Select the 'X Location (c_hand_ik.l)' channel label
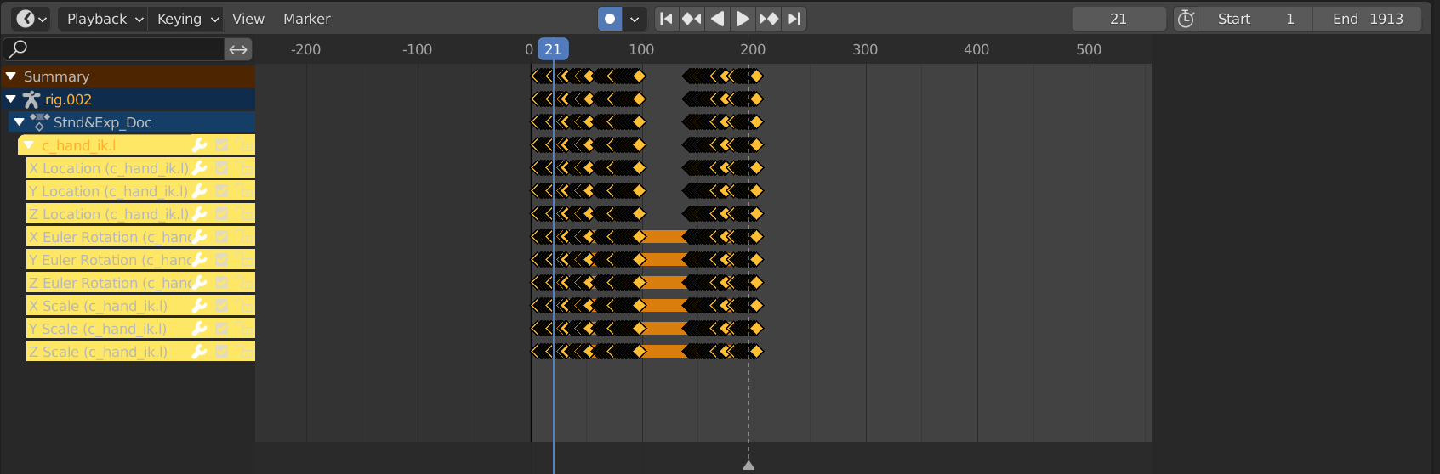Screen dimensions: 1440x474 point(109,168)
